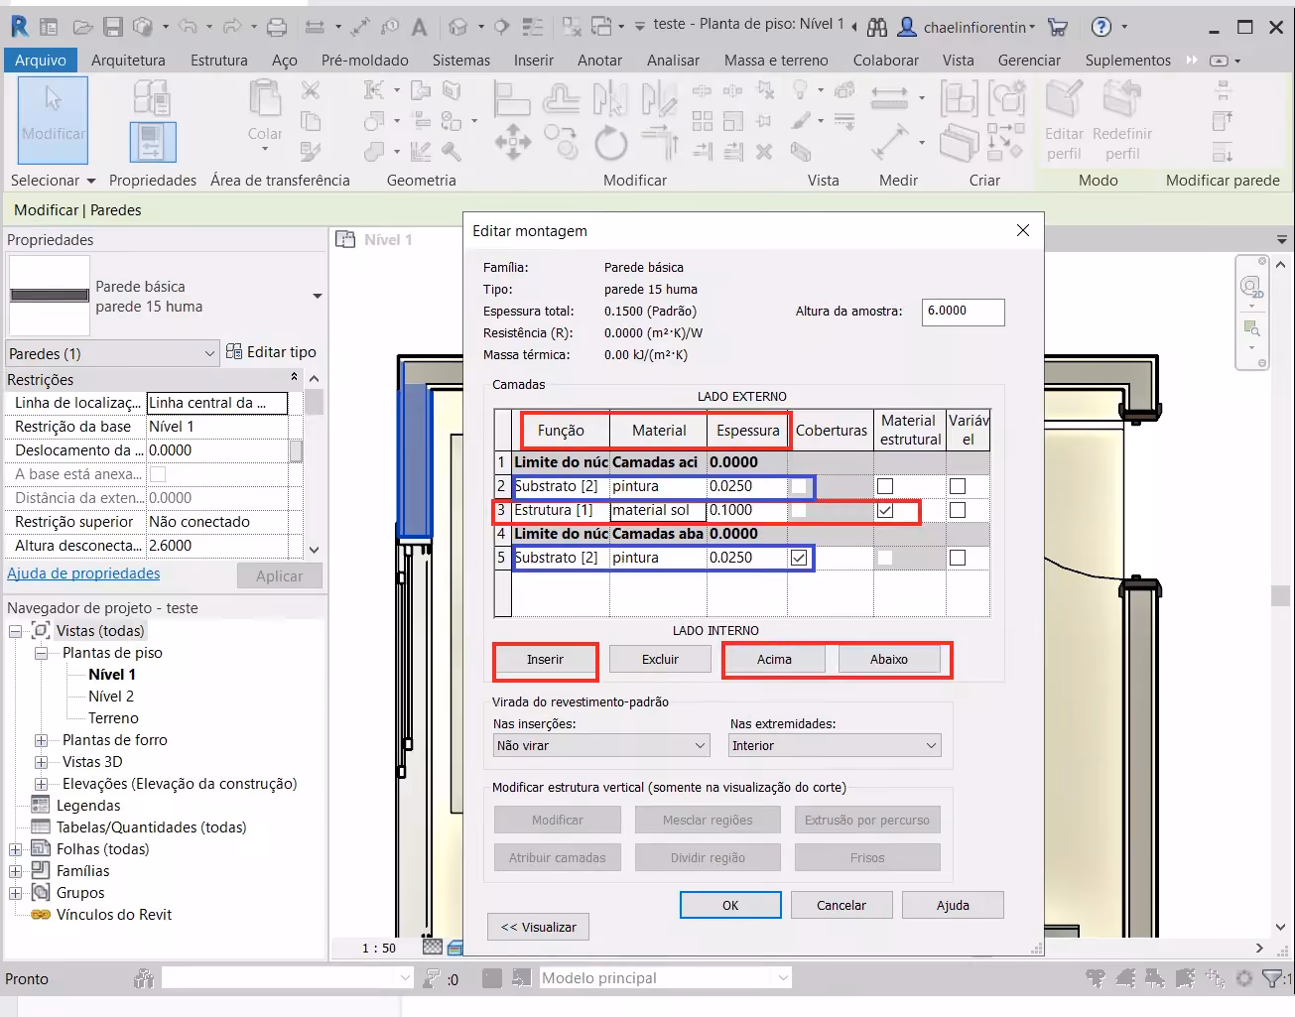Click the Print icon in quick access toolbar
1295x1017 pixels.
point(277,27)
